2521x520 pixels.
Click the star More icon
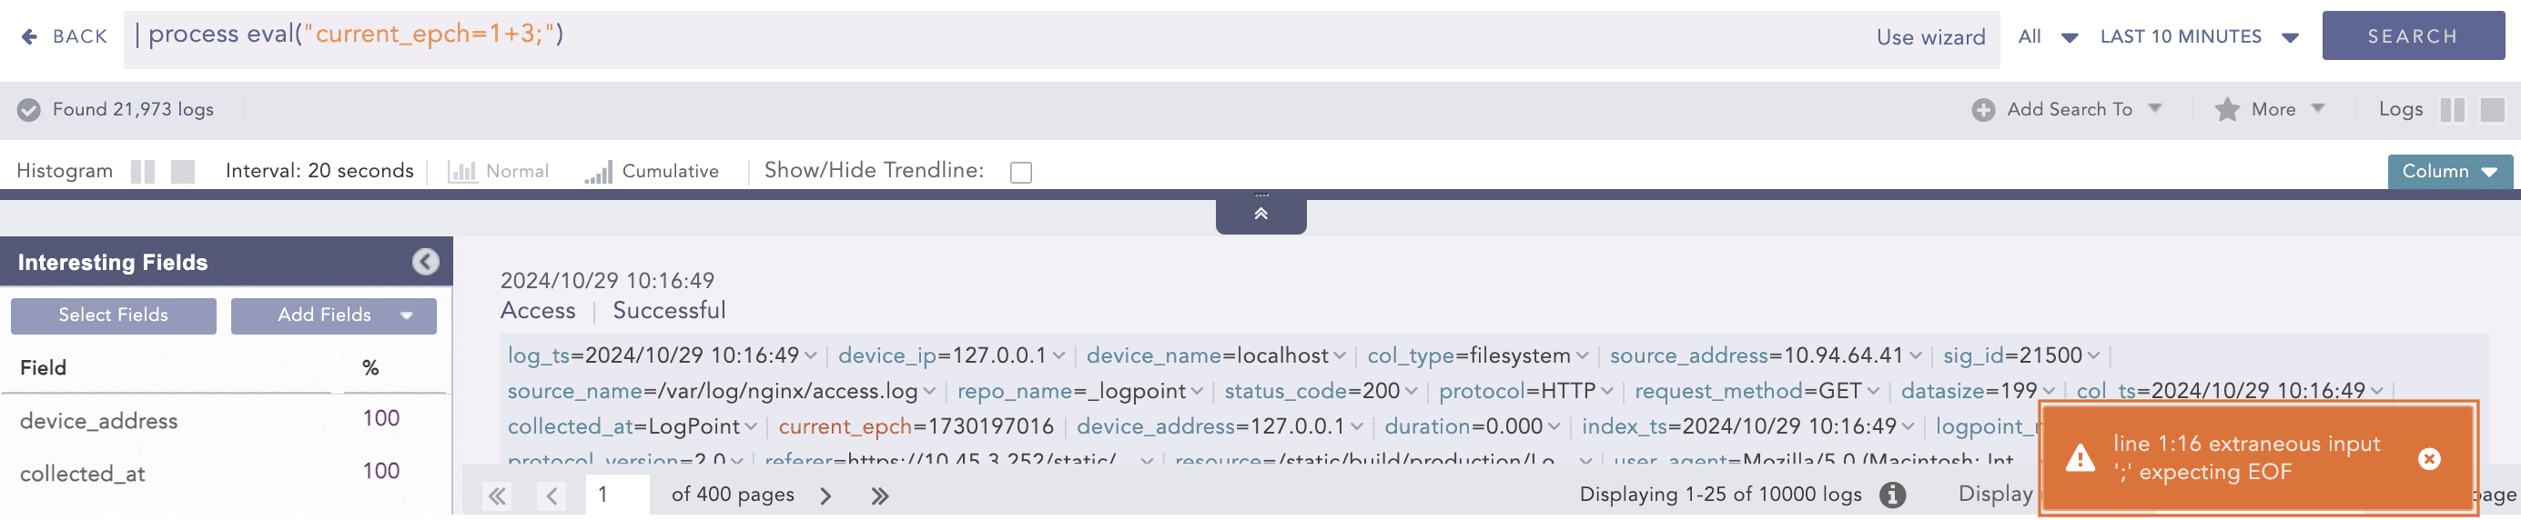[x=2226, y=109]
